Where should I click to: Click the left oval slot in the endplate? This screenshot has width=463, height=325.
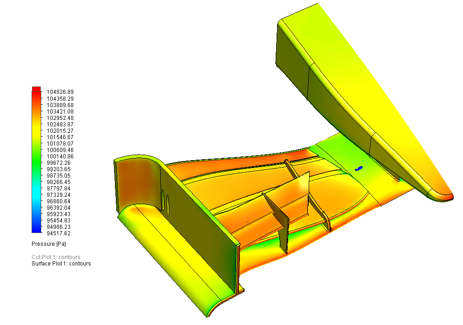[x=163, y=201]
